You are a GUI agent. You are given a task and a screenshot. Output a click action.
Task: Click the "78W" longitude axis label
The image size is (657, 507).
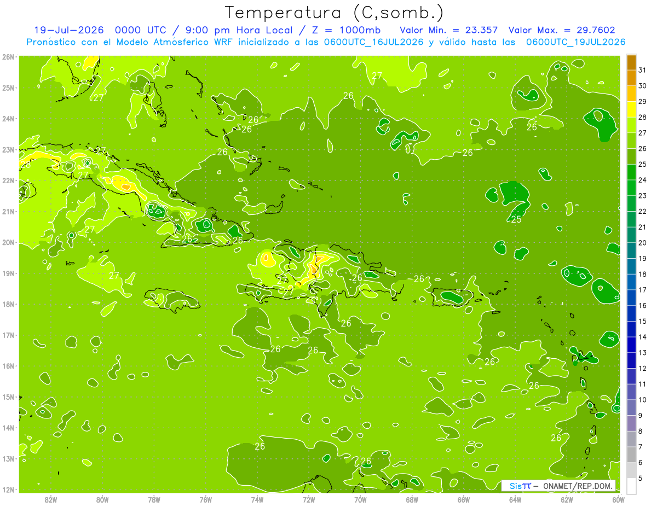pos(154,499)
